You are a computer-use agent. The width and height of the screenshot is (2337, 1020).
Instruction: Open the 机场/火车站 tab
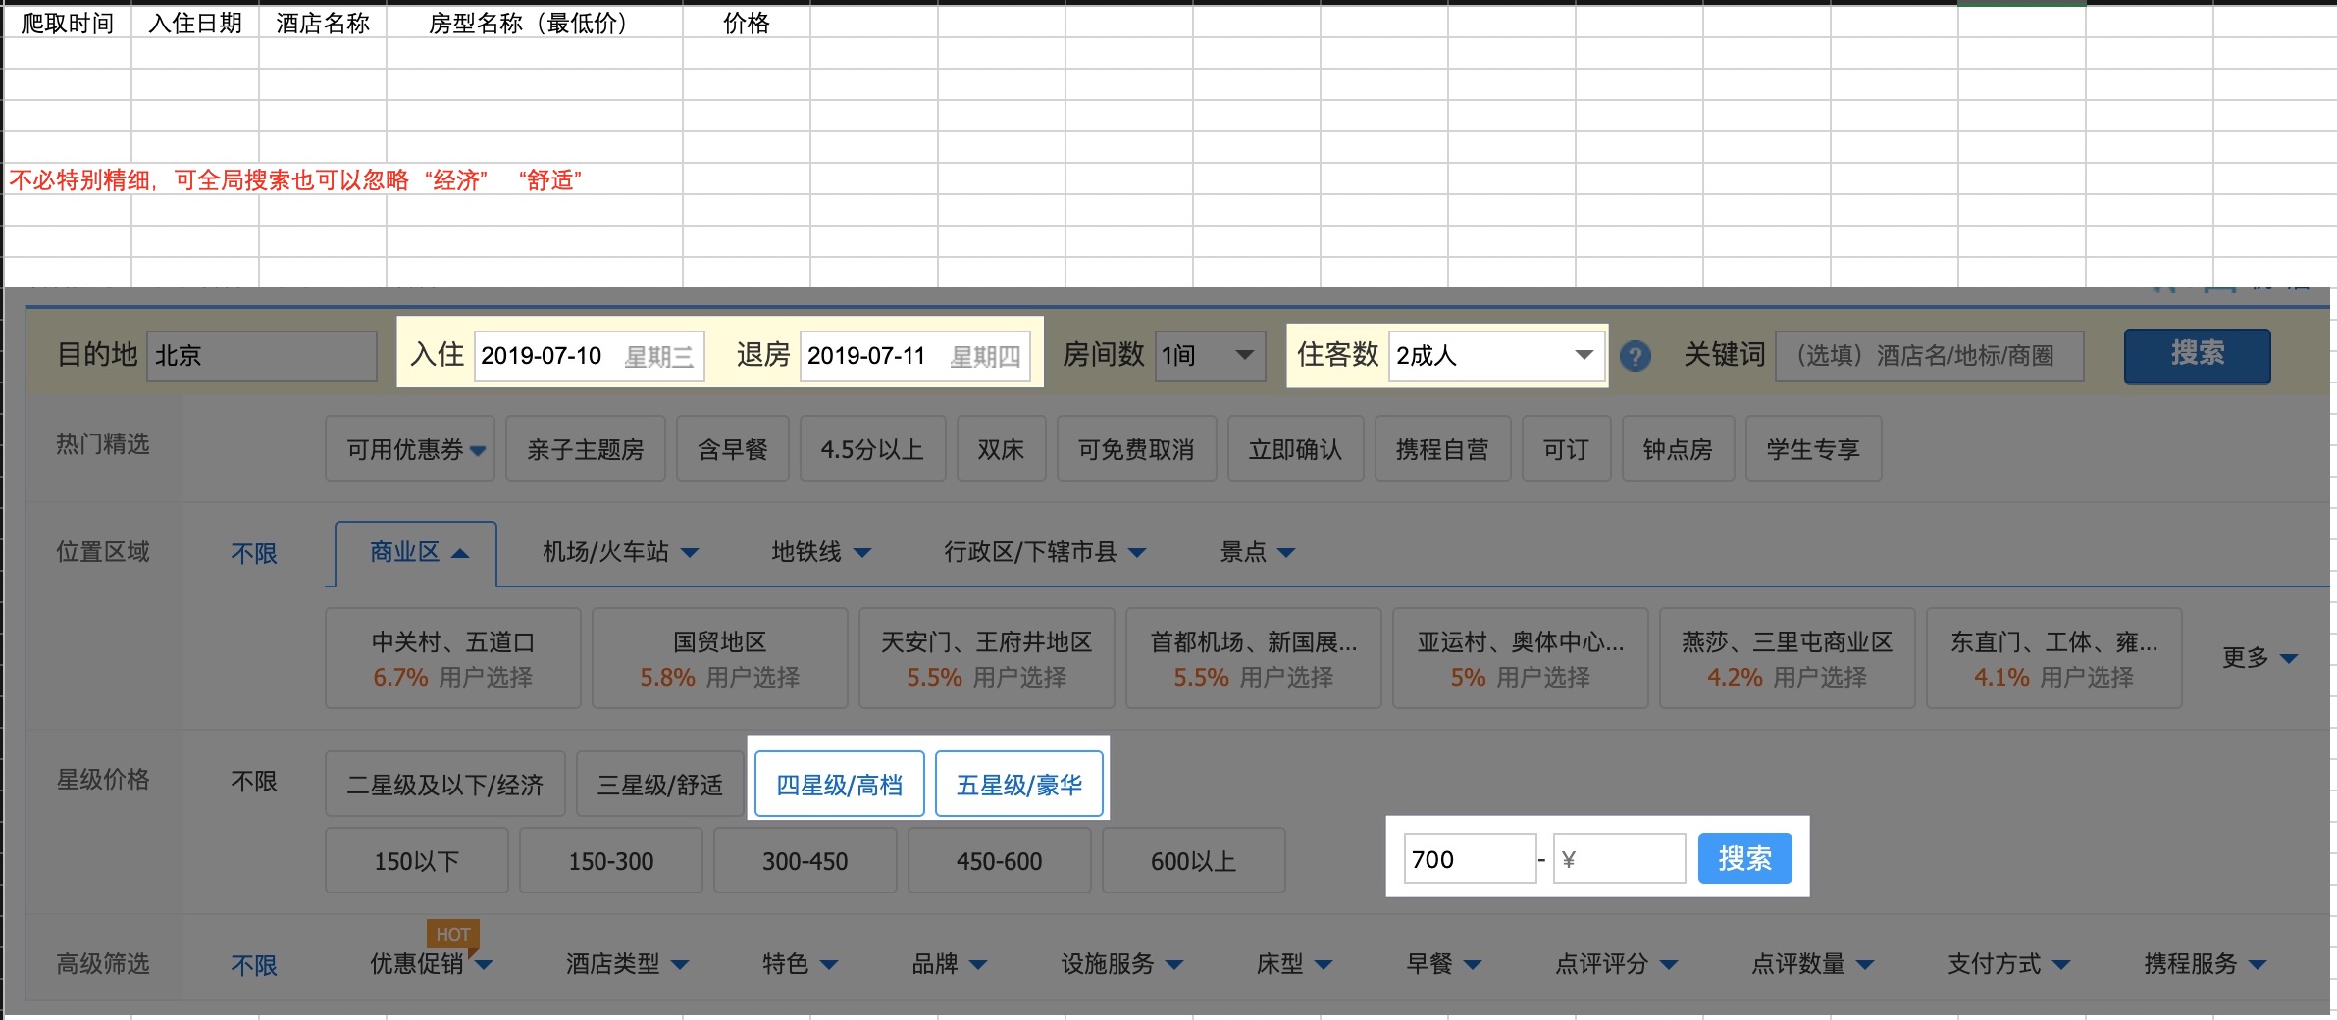[x=620, y=553]
